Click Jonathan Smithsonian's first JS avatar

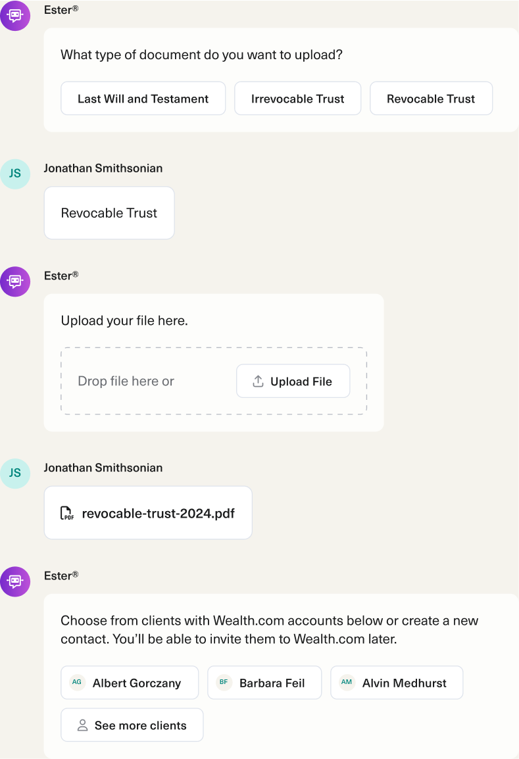15,174
